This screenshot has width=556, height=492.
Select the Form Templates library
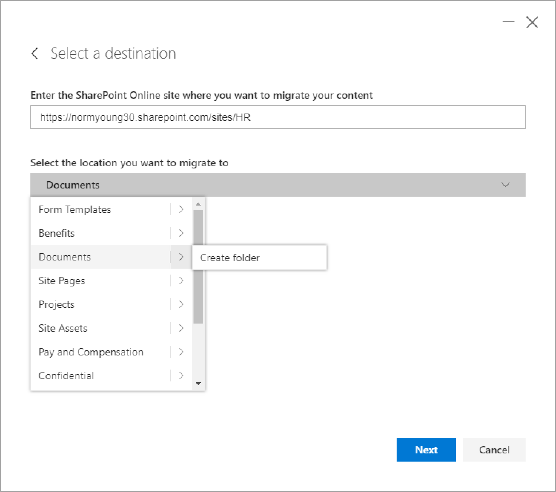point(74,209)
